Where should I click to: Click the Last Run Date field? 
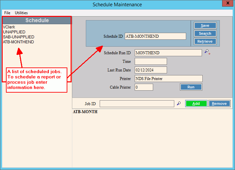pos(151,70)
